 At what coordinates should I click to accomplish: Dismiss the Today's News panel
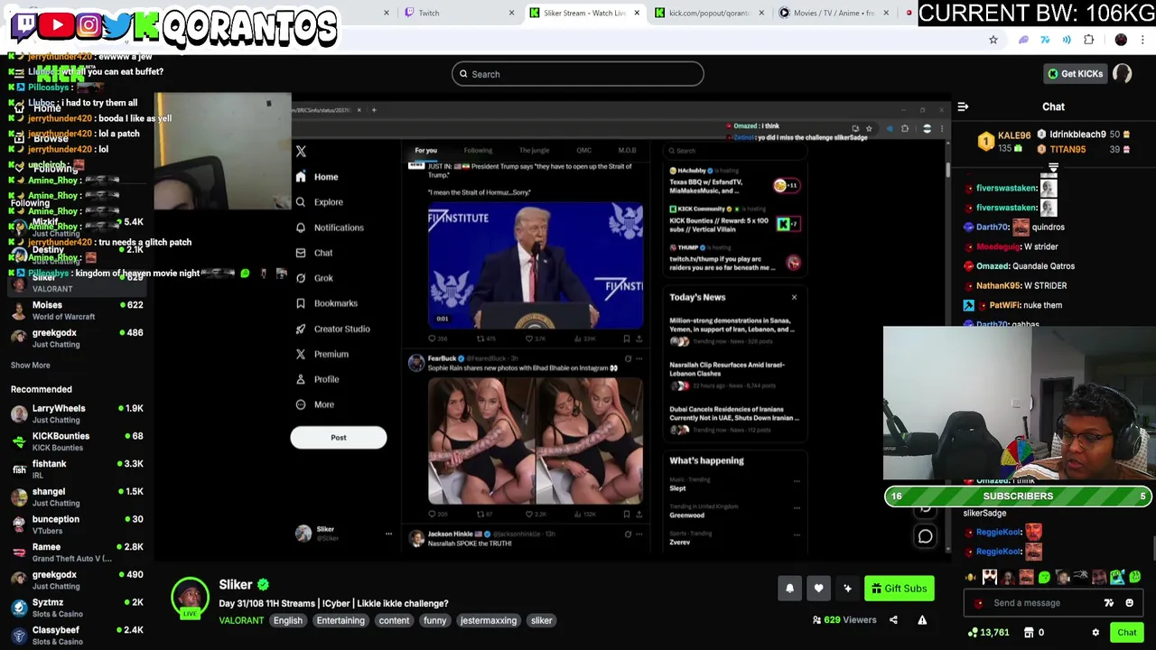794,297
